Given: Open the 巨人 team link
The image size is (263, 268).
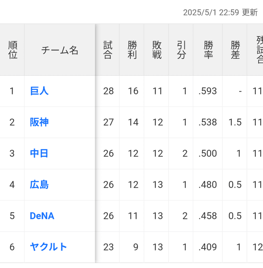Looking at the screenshot, I should (39, 91).
